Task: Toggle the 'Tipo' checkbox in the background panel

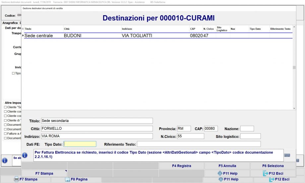Action: [x=13, y=73]
